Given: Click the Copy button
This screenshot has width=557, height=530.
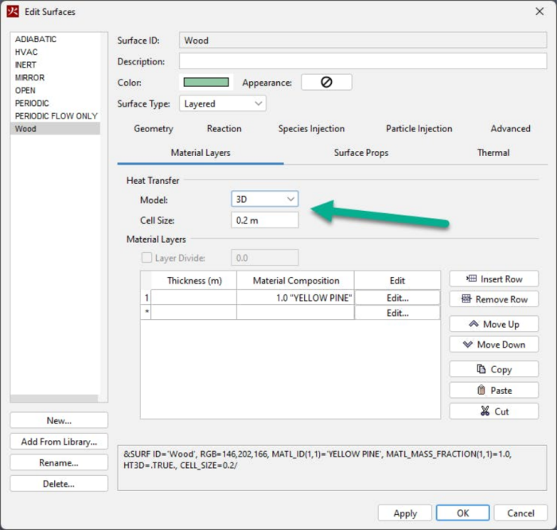Looking at the screenshot, I should point(494,369).
